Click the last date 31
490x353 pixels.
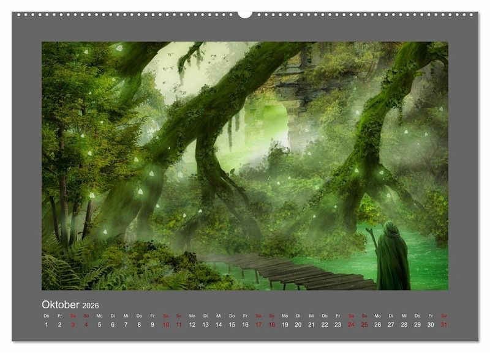[444, 325]
